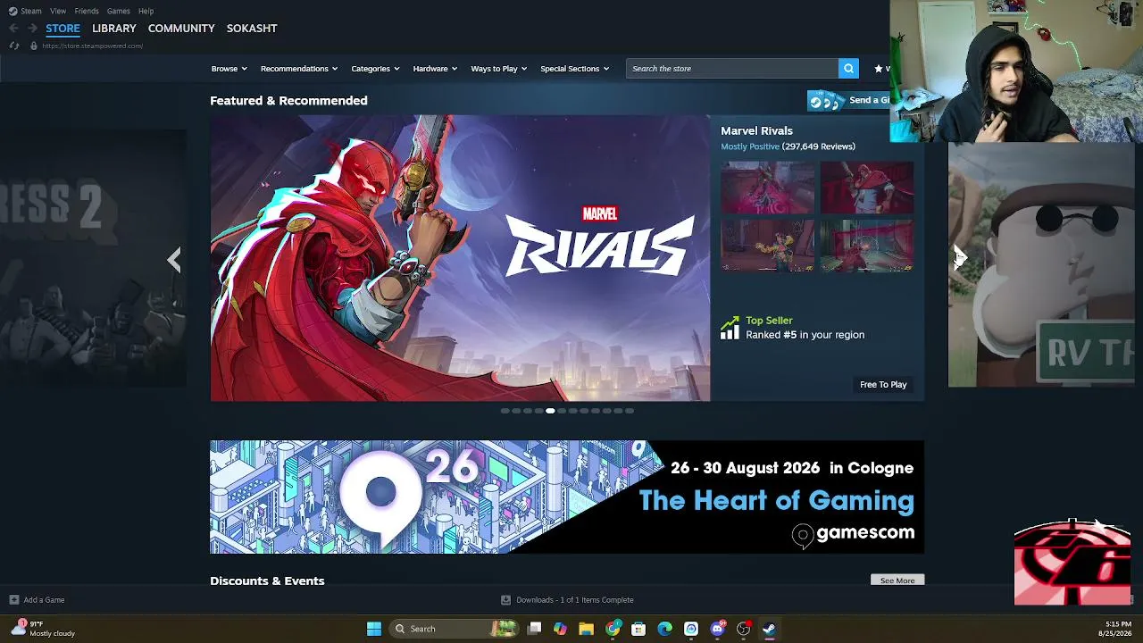Click the Mostly Positive review link
Image resolution: width=1143 pixels, height=643 pixels.
click(750, 146)
